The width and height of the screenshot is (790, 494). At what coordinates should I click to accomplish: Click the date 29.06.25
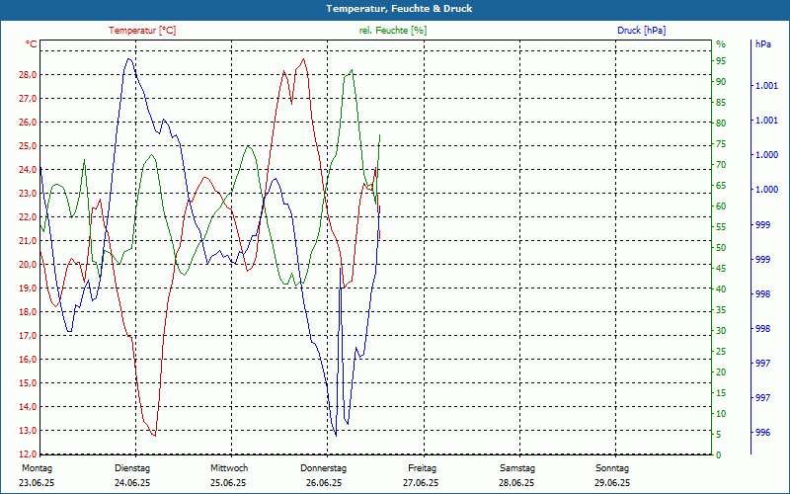(x=612, y=483)
